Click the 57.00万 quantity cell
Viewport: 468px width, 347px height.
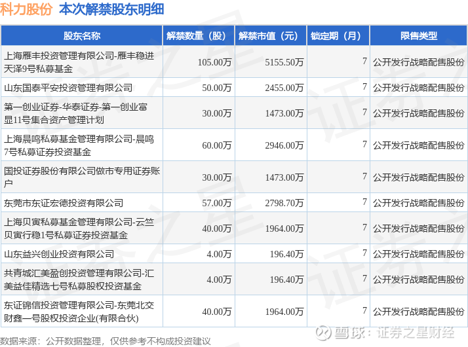217,203
